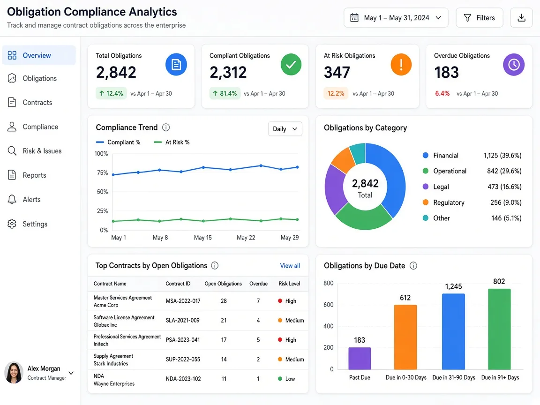
Task: Open the Overview menu item
Action: pyautogui.click(x=39, y=55)
